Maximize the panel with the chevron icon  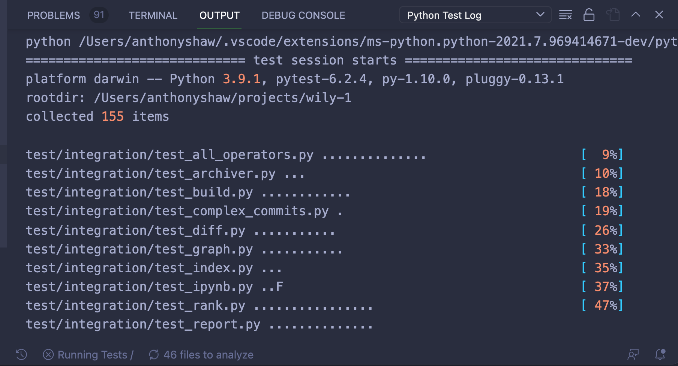coord(636,15)
